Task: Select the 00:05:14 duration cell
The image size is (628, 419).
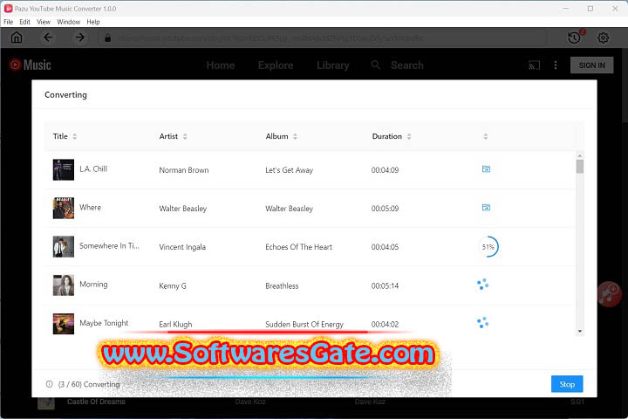Action: (385, 286)
